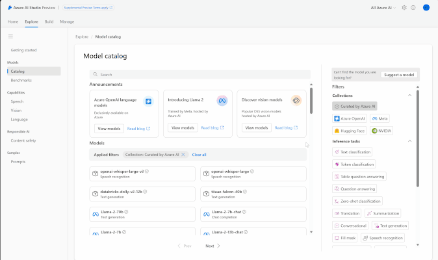
Task: Click View models for Discover vision models
Action: coord(257,127)
